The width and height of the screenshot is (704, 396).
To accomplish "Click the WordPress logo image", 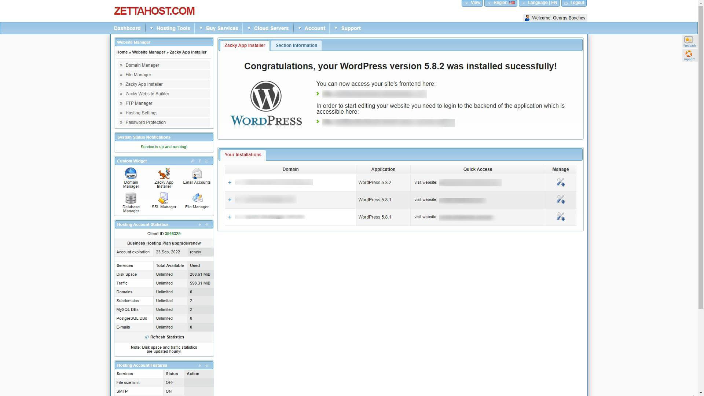I will click(x=266, y=103).
